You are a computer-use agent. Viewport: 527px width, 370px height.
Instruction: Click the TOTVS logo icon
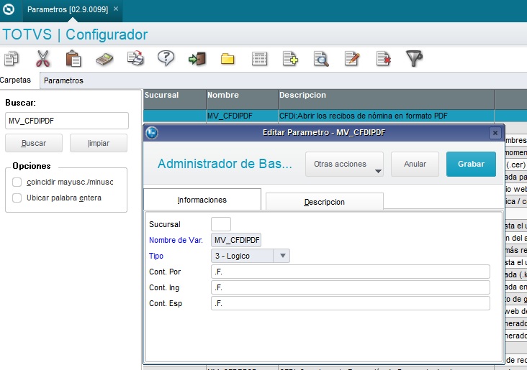9,9
